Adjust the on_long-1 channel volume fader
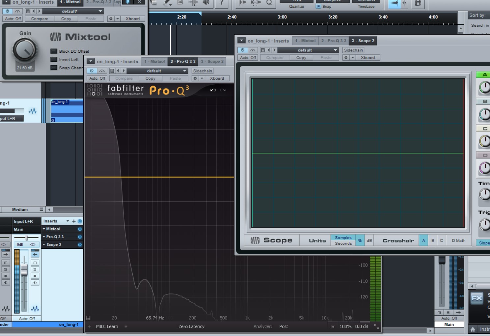Viewport: 490px width, 336px height. tap(24, 270)
